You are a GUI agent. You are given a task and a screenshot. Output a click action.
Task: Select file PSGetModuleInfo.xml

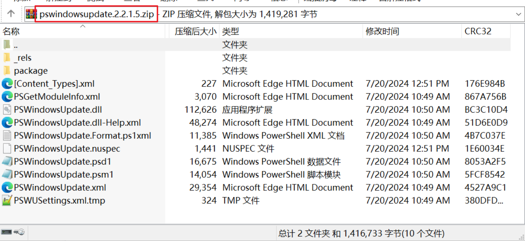click(x=57, y=97)
